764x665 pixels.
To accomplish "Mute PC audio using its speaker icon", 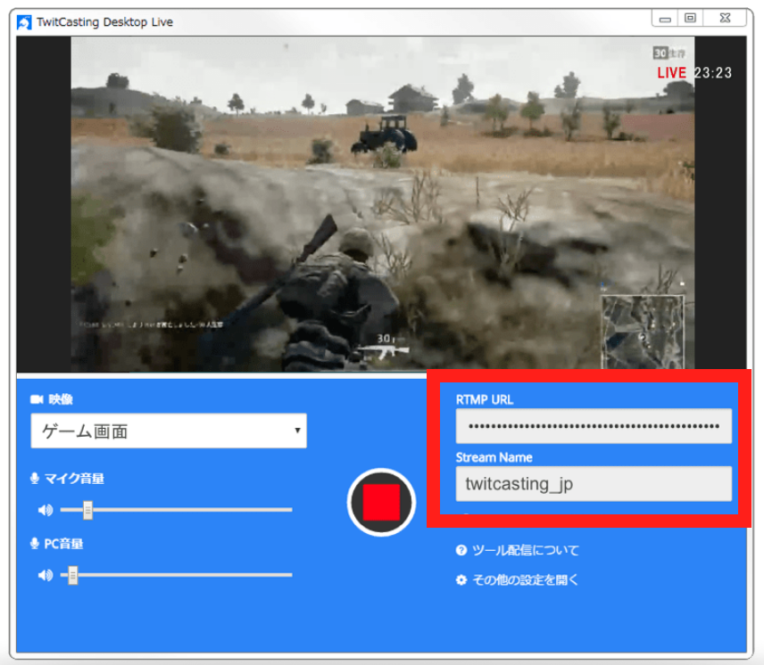I will click(x=46, y=575).
